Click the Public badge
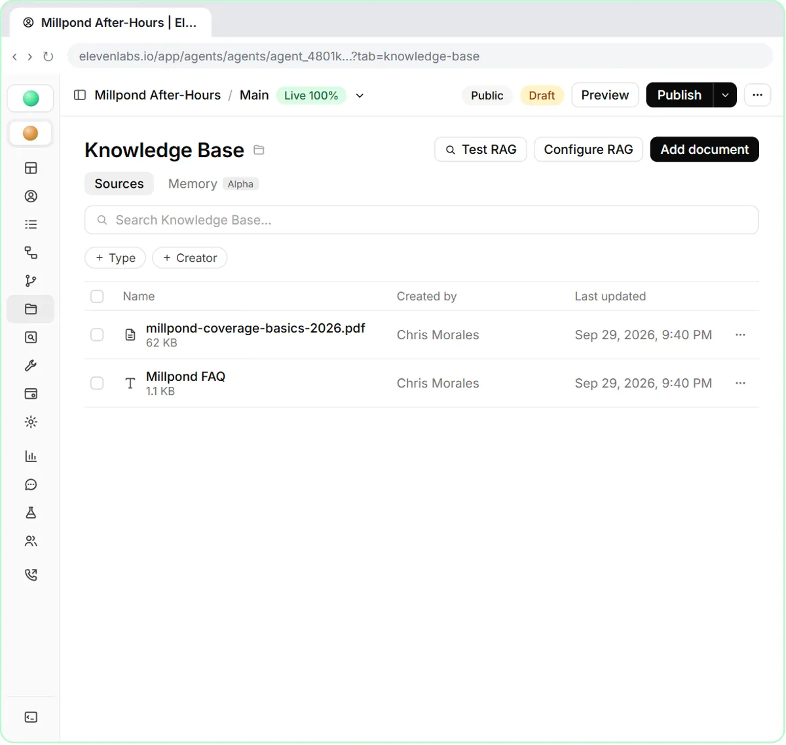Screen dimensions: 786x745 coord(487,96)
